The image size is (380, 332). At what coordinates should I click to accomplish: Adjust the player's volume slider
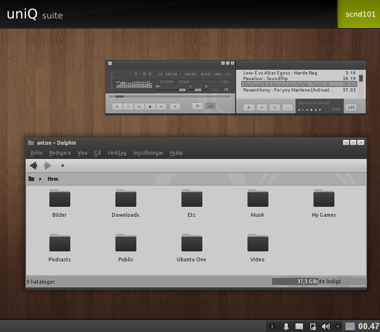(x=182, y=89)
